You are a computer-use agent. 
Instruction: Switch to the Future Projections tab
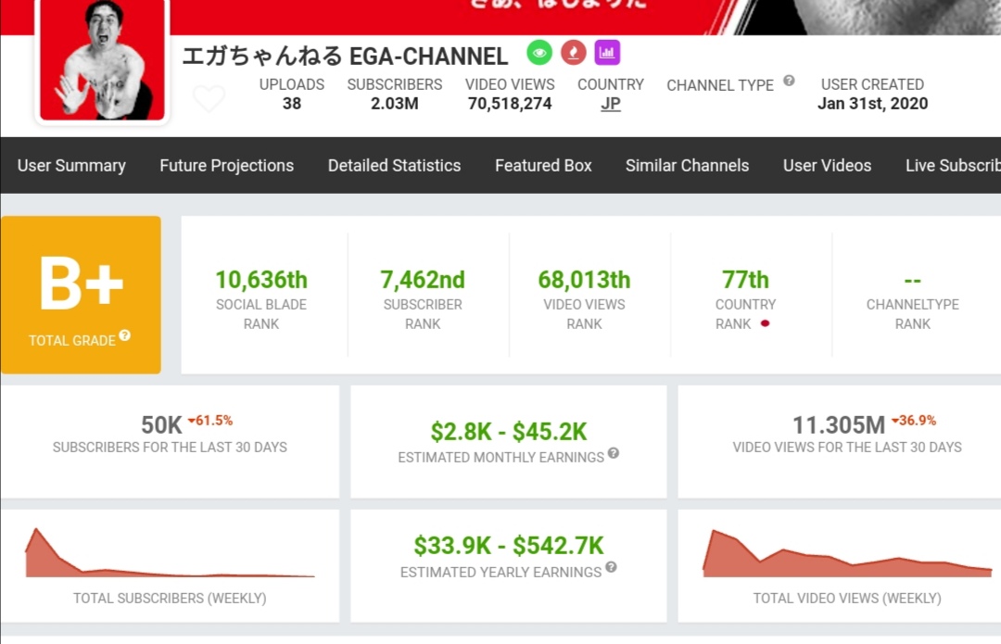tap(227, 165)
